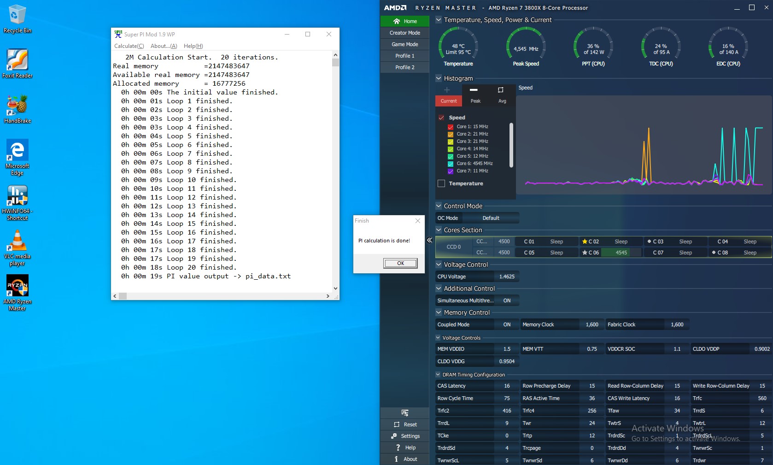Click the AMD logo in title bar
The image size is (773, 465).
[x=395, y=8]
